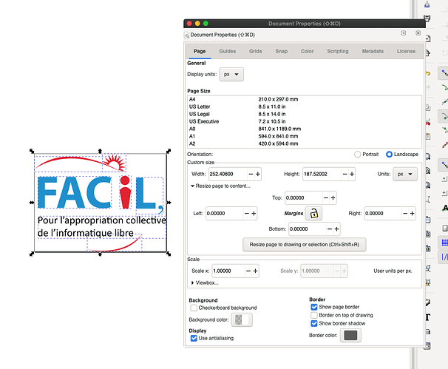Open the Display units dropdown
Viewport: 448px width, 369px height.
(234, 75)
